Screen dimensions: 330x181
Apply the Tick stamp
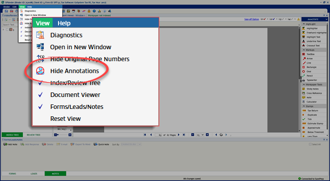[x=314, y=119]
